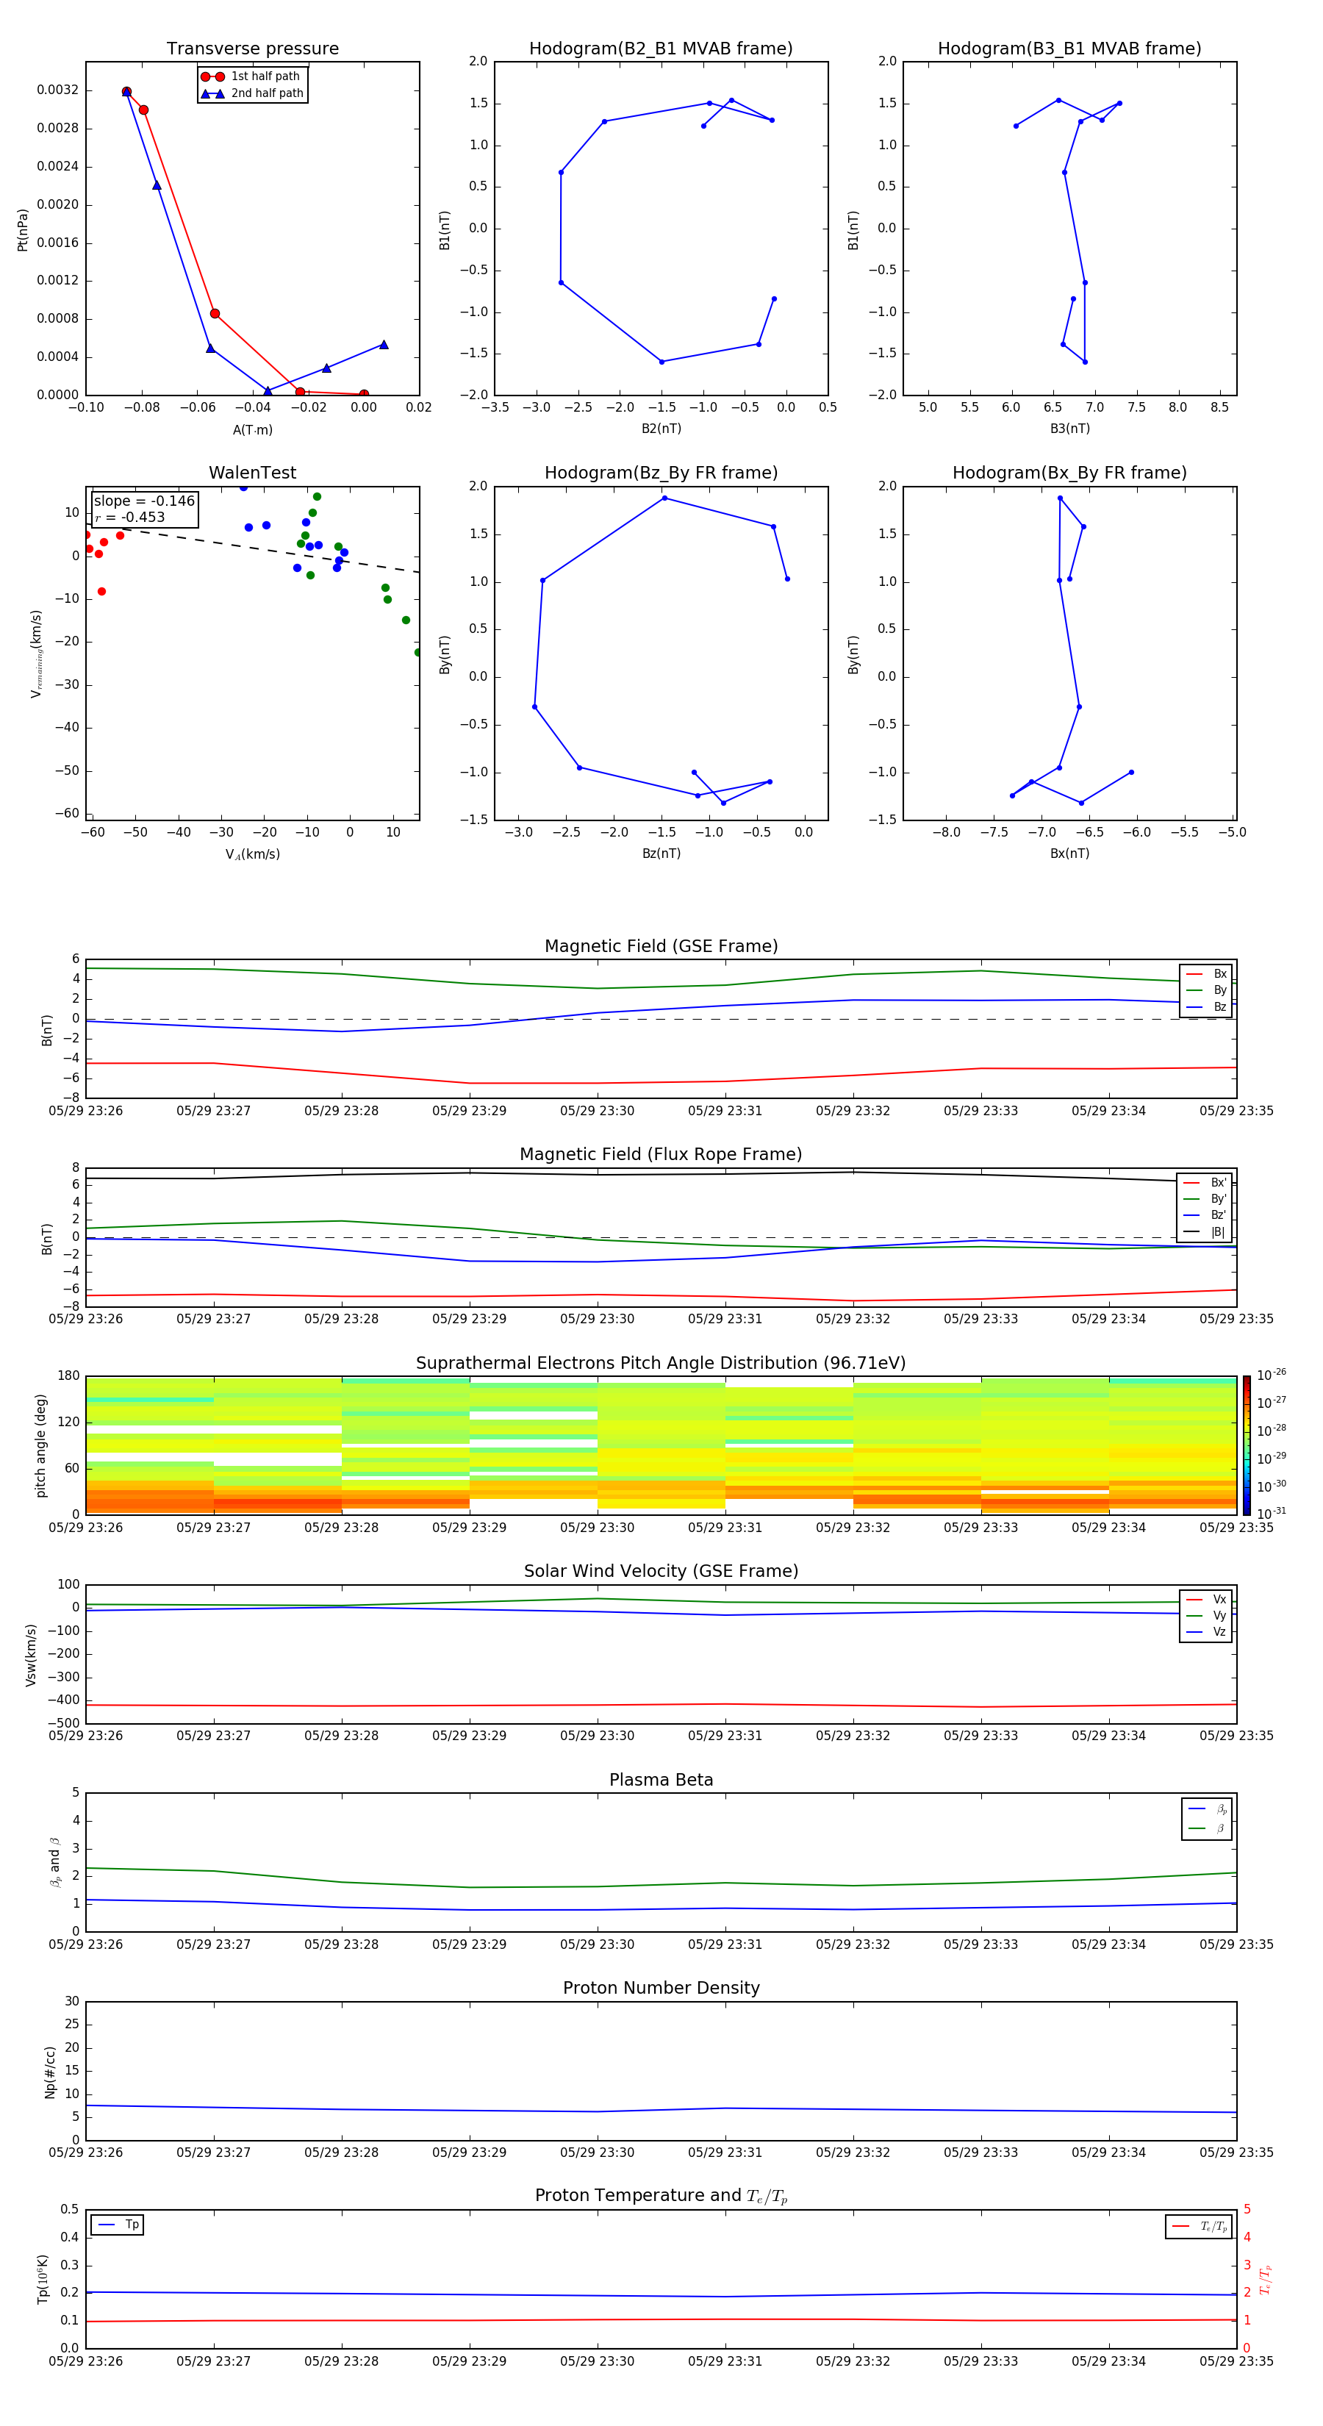Click the 10^-26 colorbar tick label
Screen dimensions: 1323x2426
(1272, 1375)
